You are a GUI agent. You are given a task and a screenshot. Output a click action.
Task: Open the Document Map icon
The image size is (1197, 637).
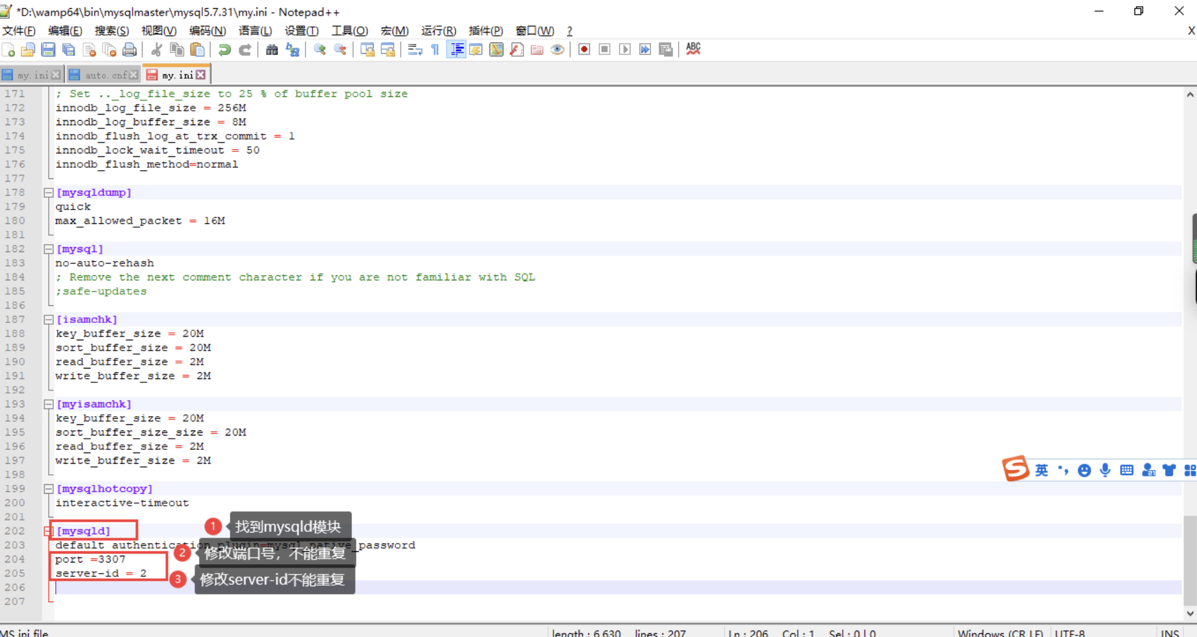[496, 49]
